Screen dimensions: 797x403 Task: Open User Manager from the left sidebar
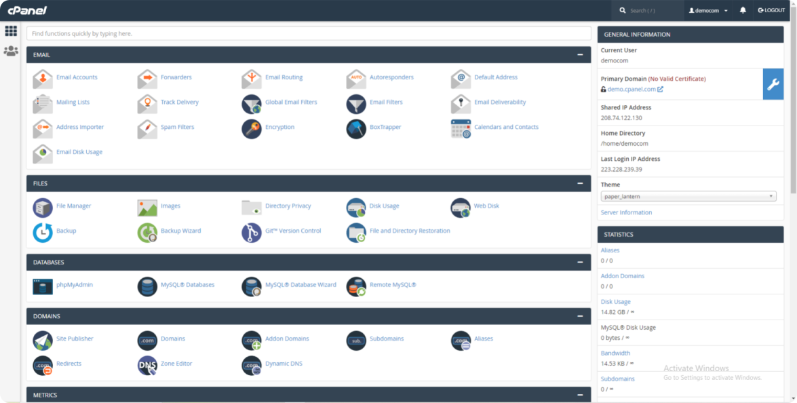pyautogui.click(x=11, y=51)
